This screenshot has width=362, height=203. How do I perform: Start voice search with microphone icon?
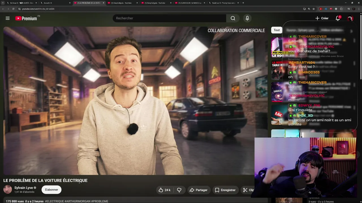pyautogui.click(x=247, y=18)
